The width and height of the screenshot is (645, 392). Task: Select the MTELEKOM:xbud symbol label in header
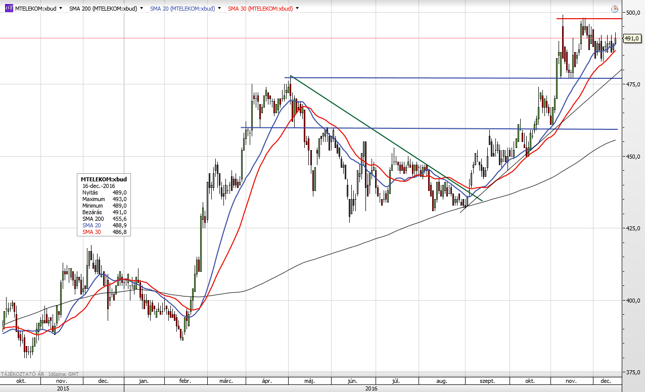36,9
